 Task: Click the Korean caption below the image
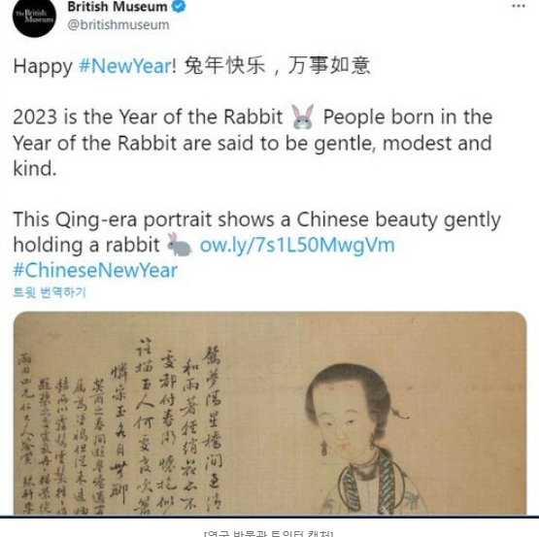tap(269, 533)
